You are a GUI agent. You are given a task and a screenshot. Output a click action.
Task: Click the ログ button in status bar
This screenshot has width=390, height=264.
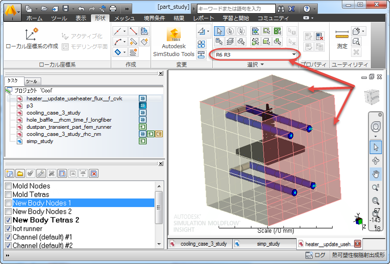316,255
